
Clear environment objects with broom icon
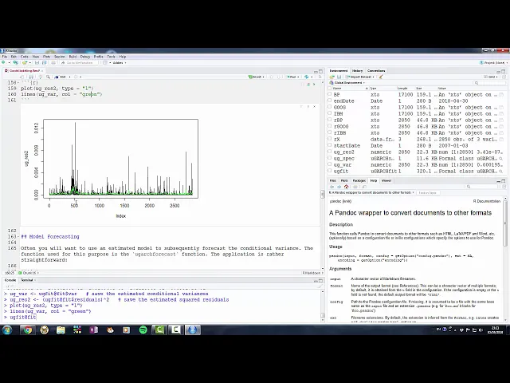tap(381, 77)
